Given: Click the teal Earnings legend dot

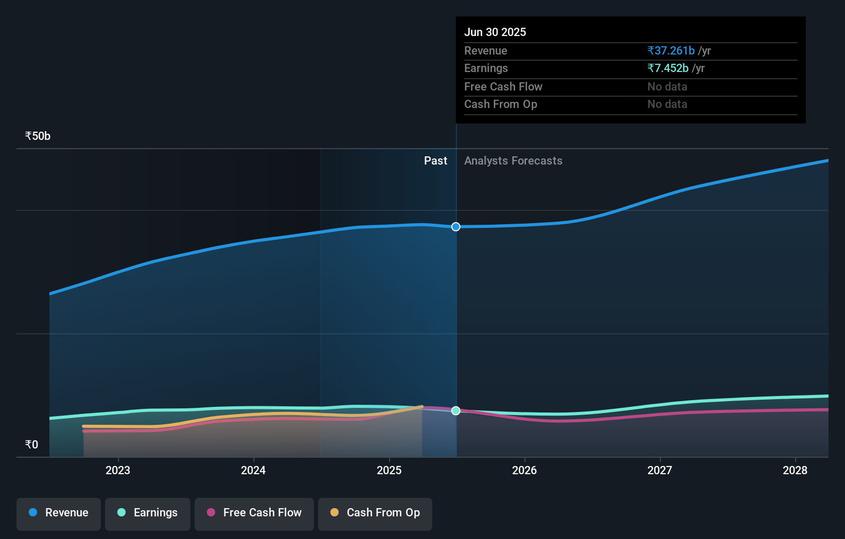Looking at the screenshot, I should coord(121,512).
